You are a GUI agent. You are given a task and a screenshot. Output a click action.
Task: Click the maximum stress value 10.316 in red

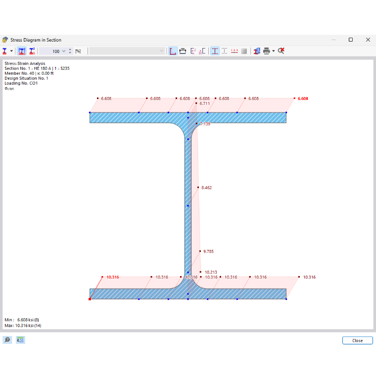[x=113, y=277]
